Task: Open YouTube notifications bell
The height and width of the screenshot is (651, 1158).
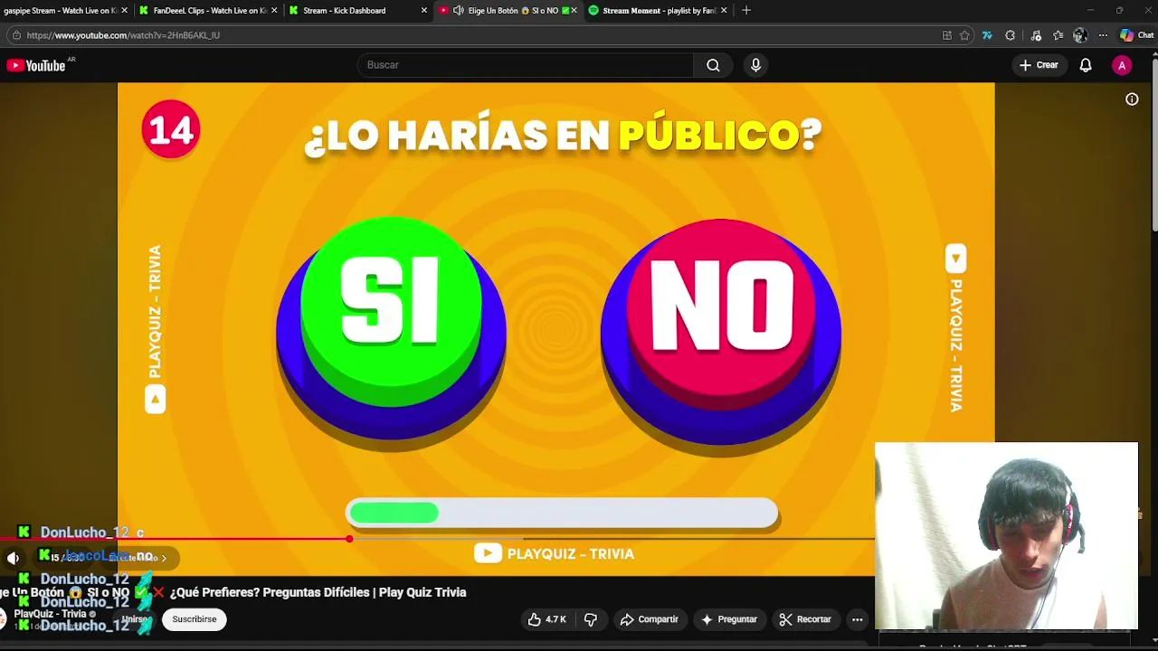Action: [x=1086, y=65]
